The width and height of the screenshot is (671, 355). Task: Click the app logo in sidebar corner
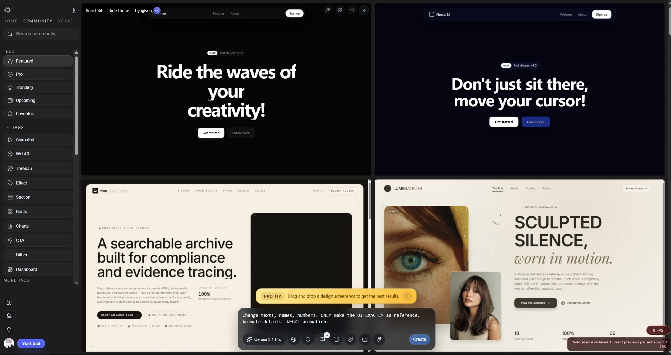pos(7,10)
